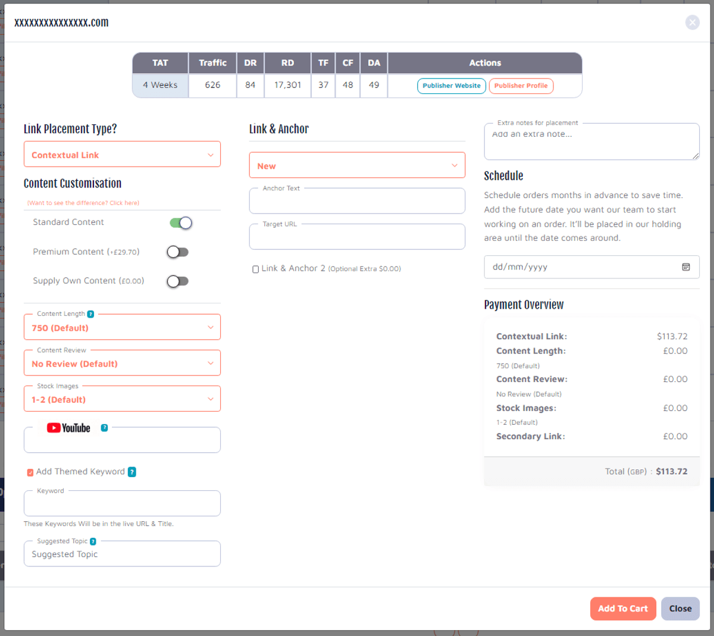714x636 pixels.
Task: Open the schedule date calendar icon
Action: (x=686, y=267)
